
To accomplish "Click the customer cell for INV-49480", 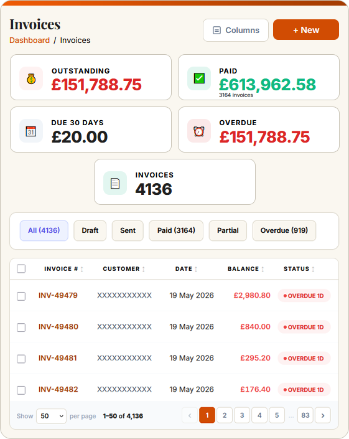I will [x=124, y=327].
